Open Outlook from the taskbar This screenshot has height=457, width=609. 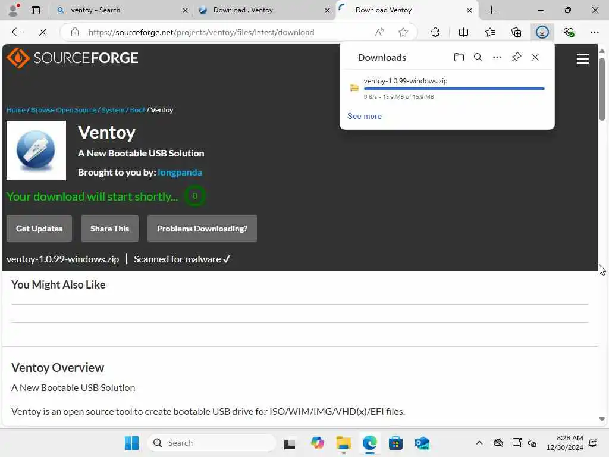click(422, 443)
